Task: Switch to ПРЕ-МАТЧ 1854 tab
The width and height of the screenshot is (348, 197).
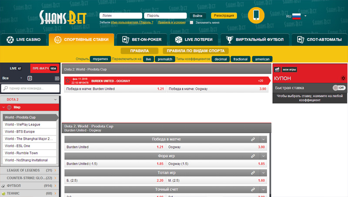Action: (45, 68)
